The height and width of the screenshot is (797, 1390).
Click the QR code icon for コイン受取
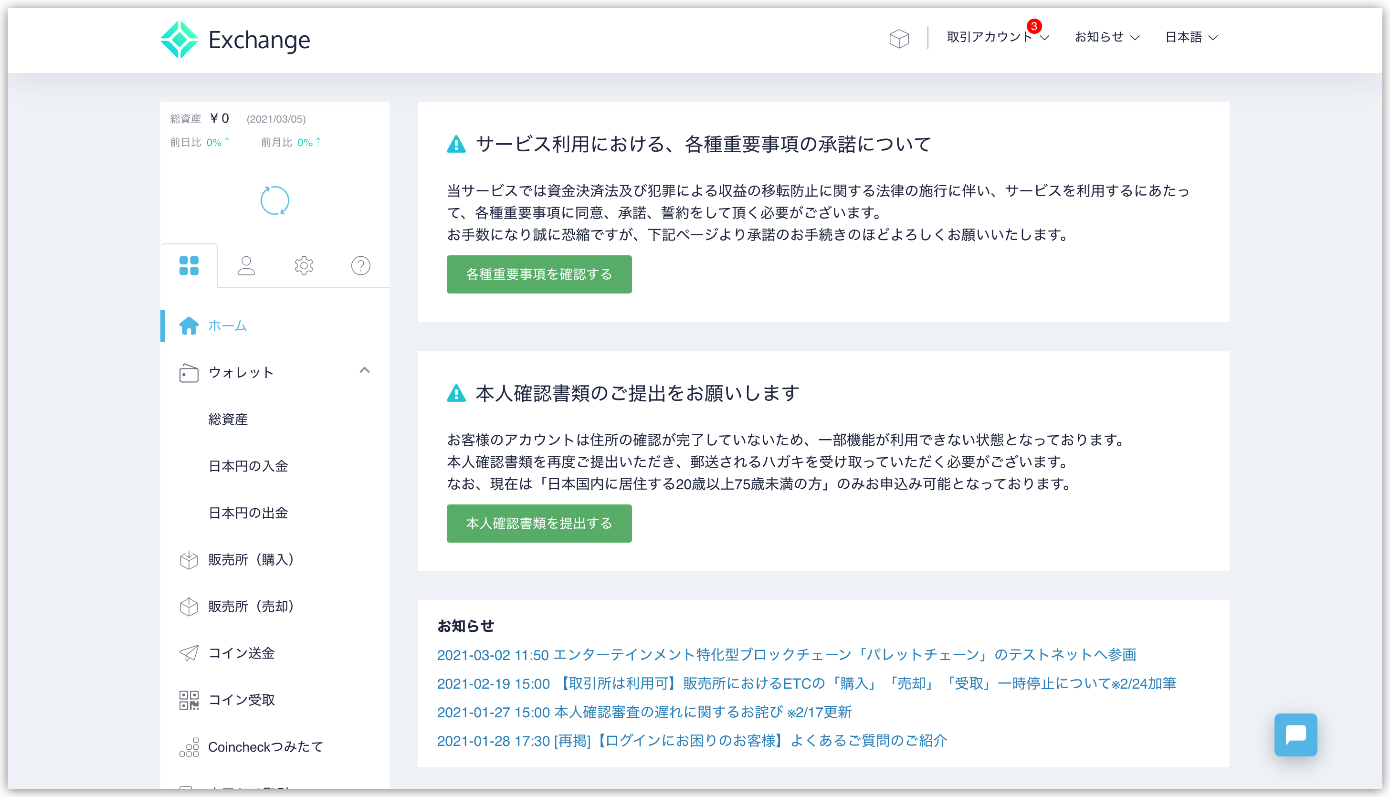(189, 699)
